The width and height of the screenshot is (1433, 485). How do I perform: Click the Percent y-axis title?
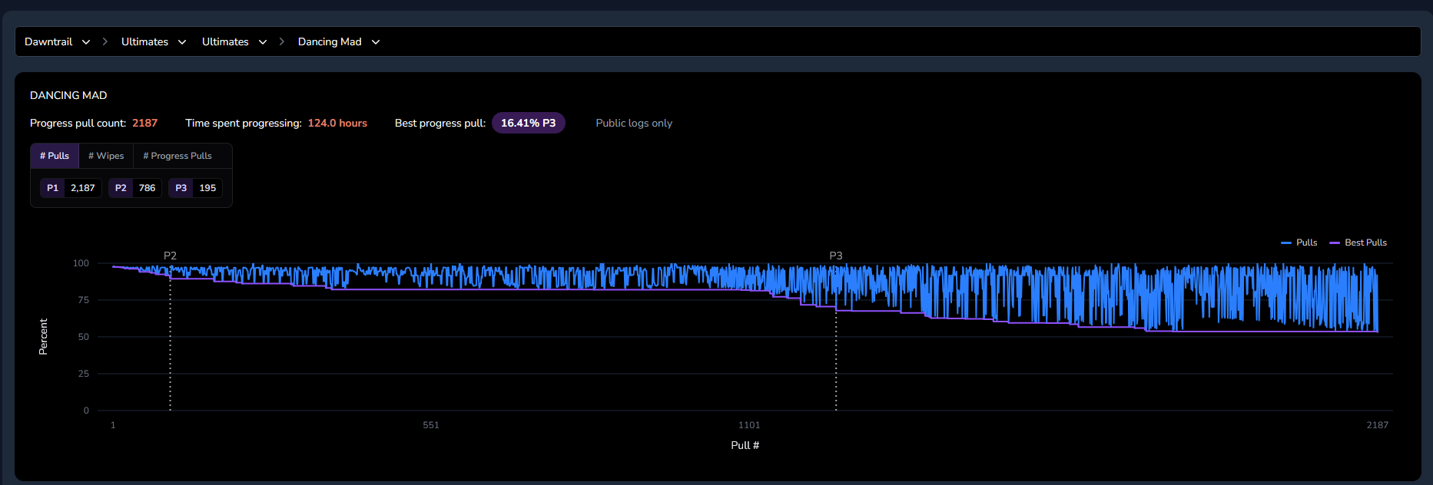coord(43,337)
